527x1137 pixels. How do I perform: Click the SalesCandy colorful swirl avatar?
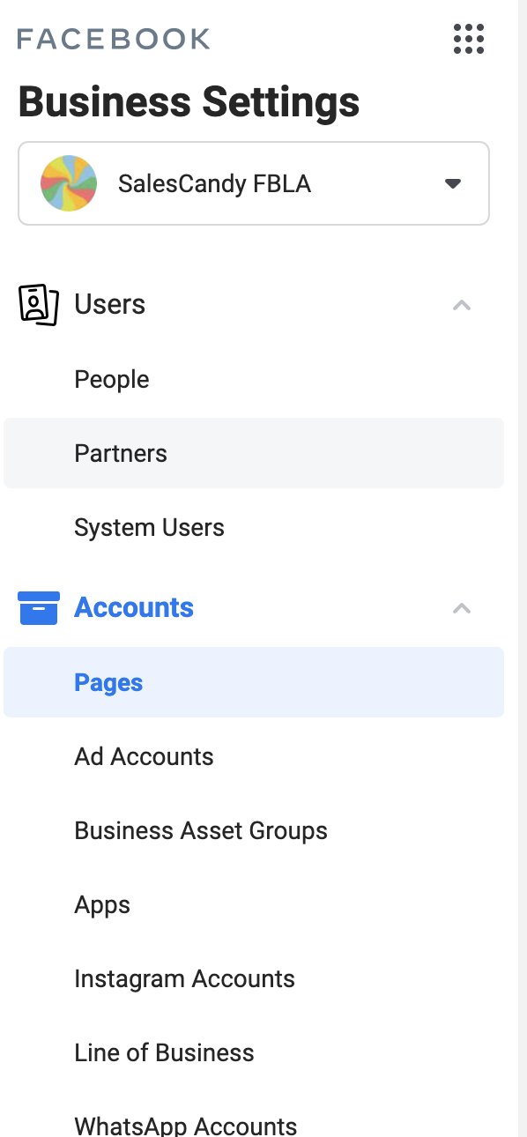coord(69,183)
